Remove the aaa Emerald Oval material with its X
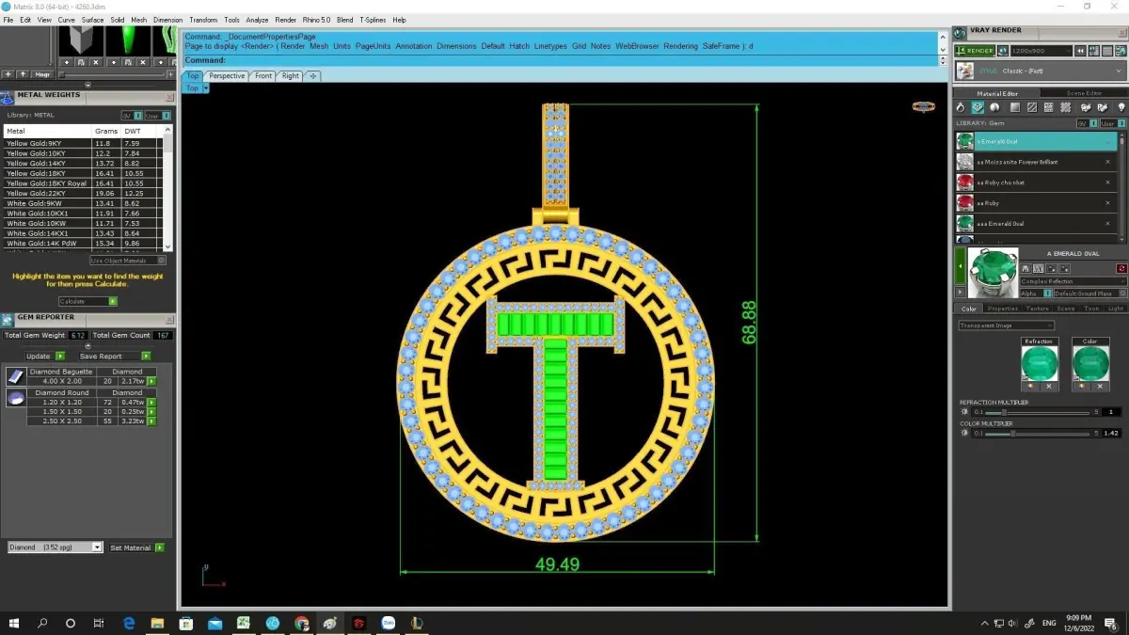The height and width of the screenshot is (635, 1129). coord(1108,224)
